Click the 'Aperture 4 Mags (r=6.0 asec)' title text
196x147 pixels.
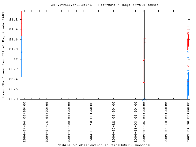tap(128, 5)
